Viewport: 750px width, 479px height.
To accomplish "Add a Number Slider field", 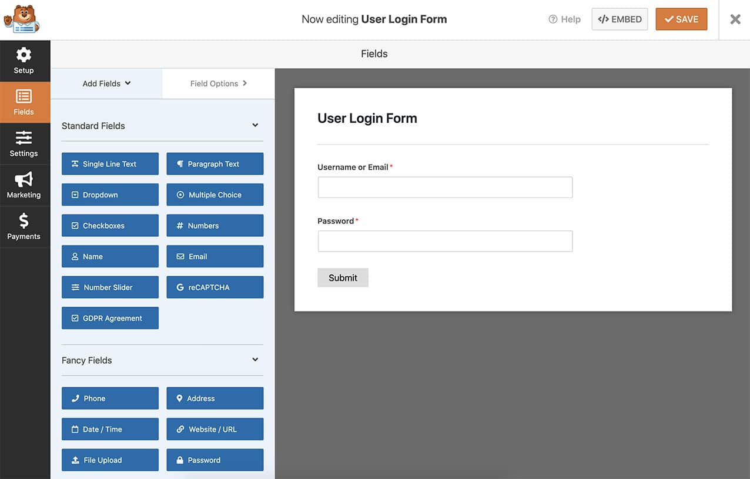I will coord(110,287).
